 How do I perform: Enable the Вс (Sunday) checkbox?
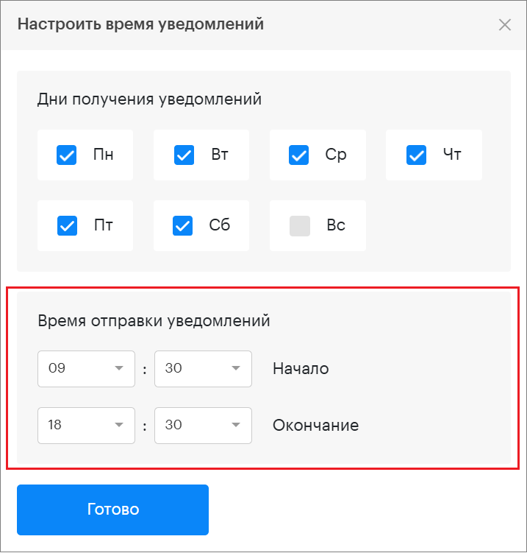pos(300,226)
